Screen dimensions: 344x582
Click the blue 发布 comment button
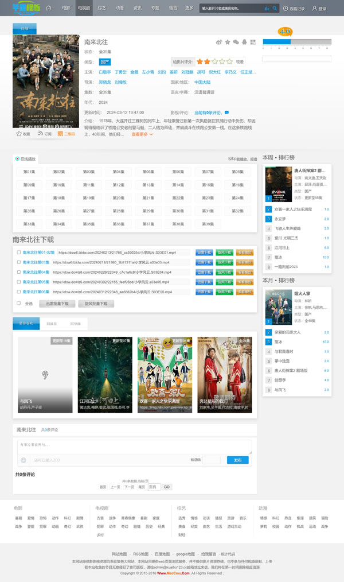238,460
